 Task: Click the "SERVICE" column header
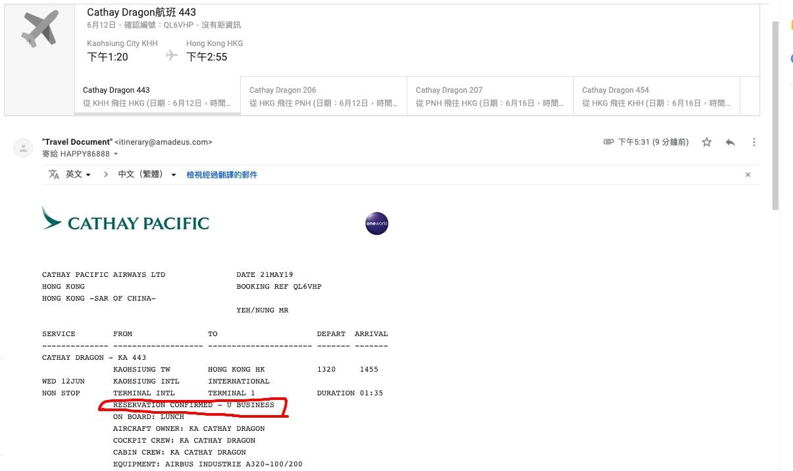click(x=59, y=334)
